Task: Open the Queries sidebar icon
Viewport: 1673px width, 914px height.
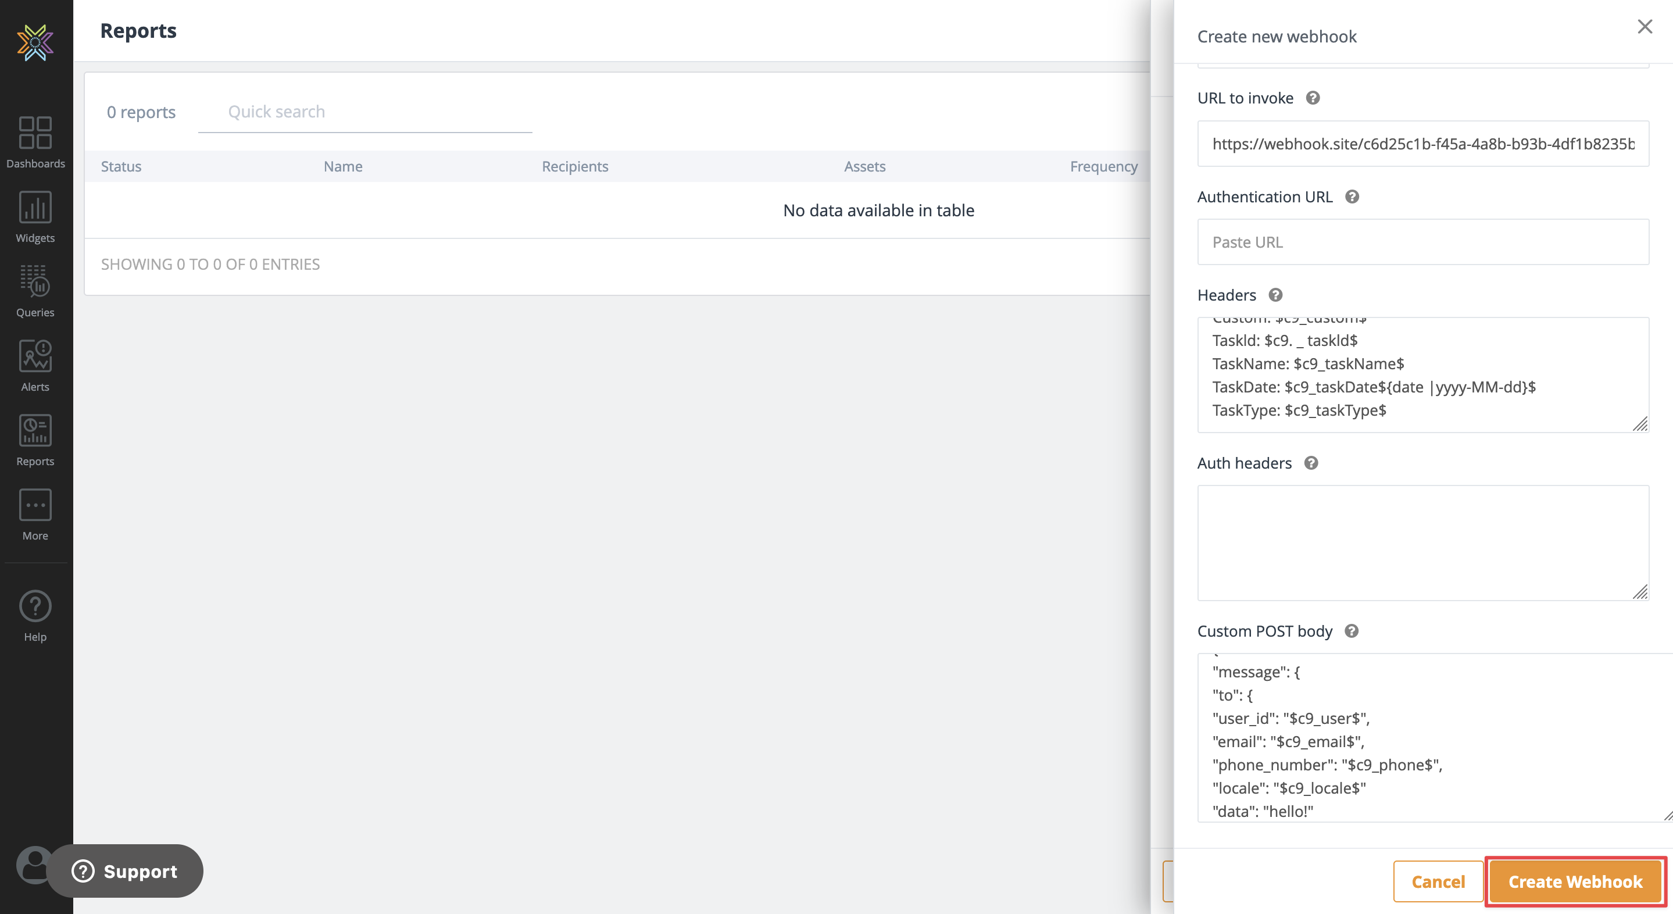Action: pyautogui.click(x=35, y=282)
